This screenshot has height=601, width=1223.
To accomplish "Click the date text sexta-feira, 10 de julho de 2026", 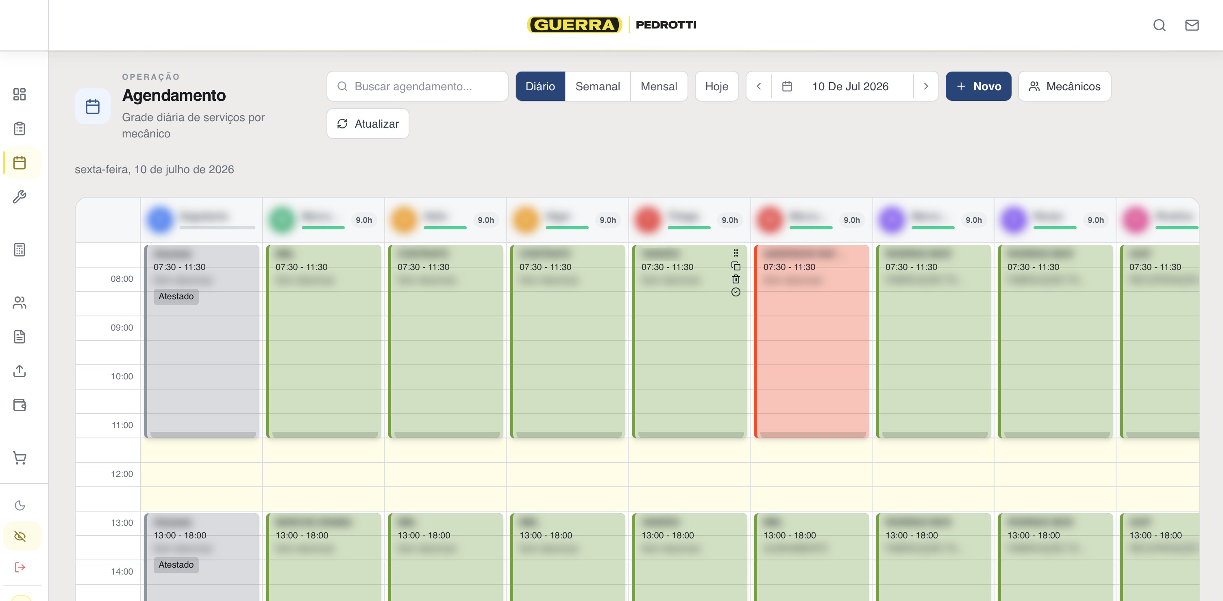I will point(155,170).
